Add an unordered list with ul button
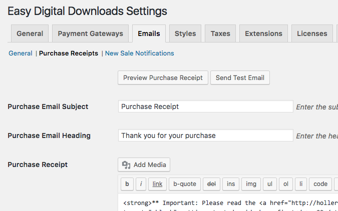 point(269,184)
